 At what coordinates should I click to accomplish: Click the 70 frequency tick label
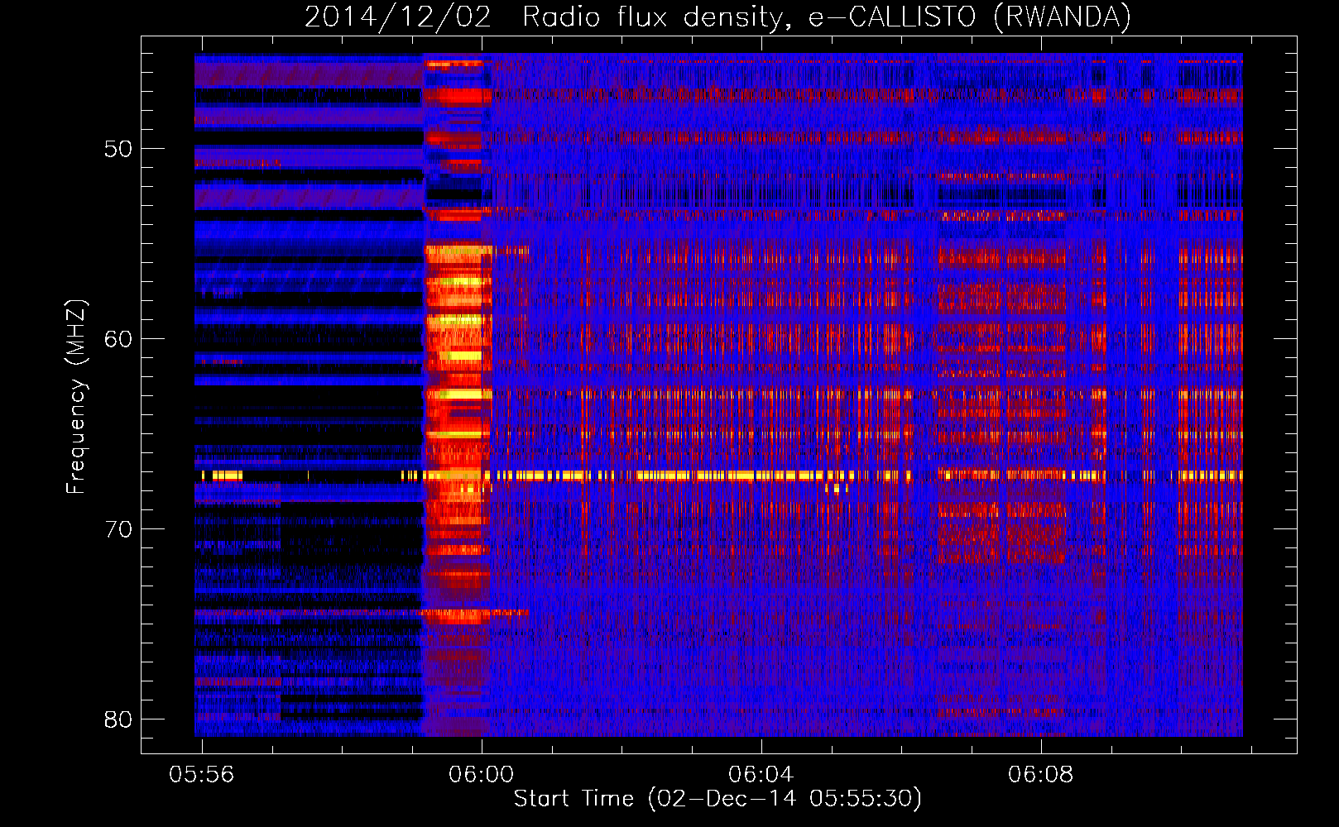point(118,529)
